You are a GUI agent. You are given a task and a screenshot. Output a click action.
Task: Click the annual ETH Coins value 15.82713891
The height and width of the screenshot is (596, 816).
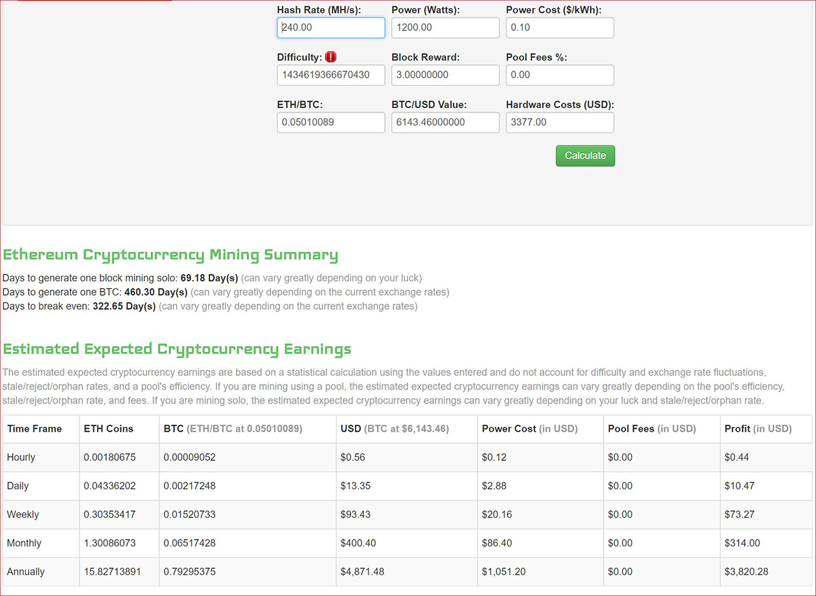point(112,572)
